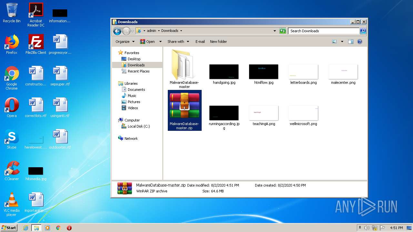The height and width of the screenshot is (232, 413).
Task: Open the Share with dropdown
Action: pos(178,42)
